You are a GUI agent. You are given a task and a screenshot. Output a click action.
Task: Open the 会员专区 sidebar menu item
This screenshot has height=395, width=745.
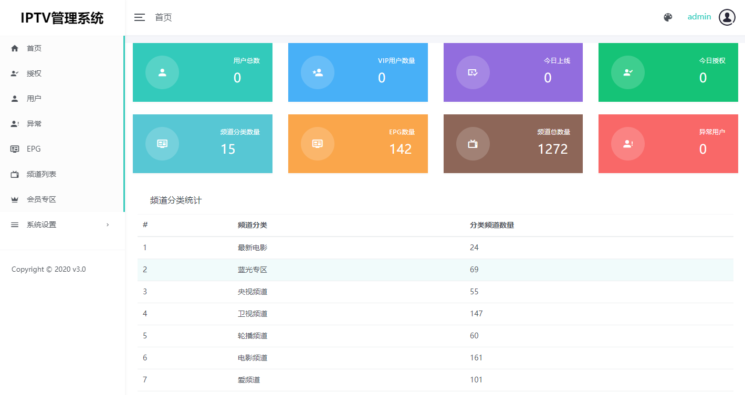coord(62,199)
